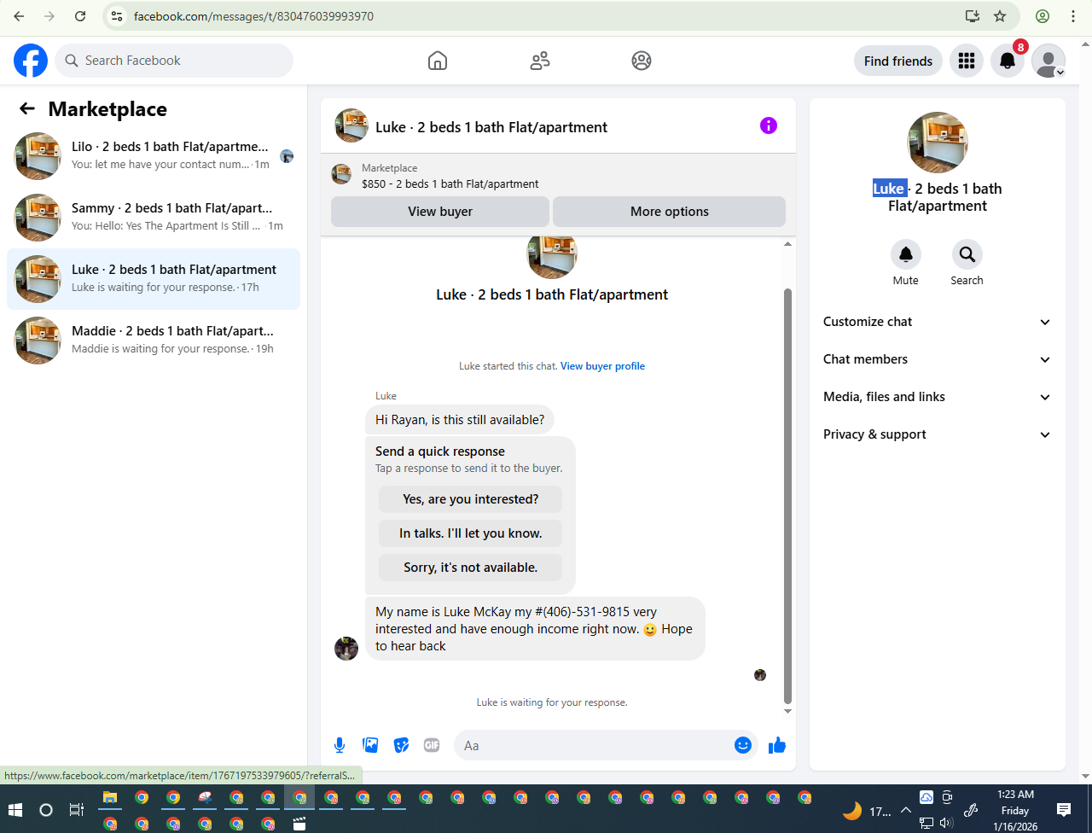This screenshot has height=833, width=1092.
Task: Click right panel listing profile picture
Action: coord(938,143)
